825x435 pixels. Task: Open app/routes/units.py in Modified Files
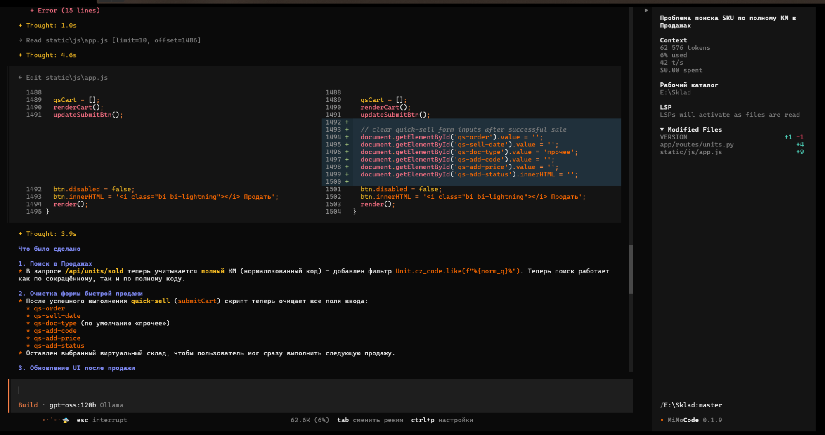point(697,145)
